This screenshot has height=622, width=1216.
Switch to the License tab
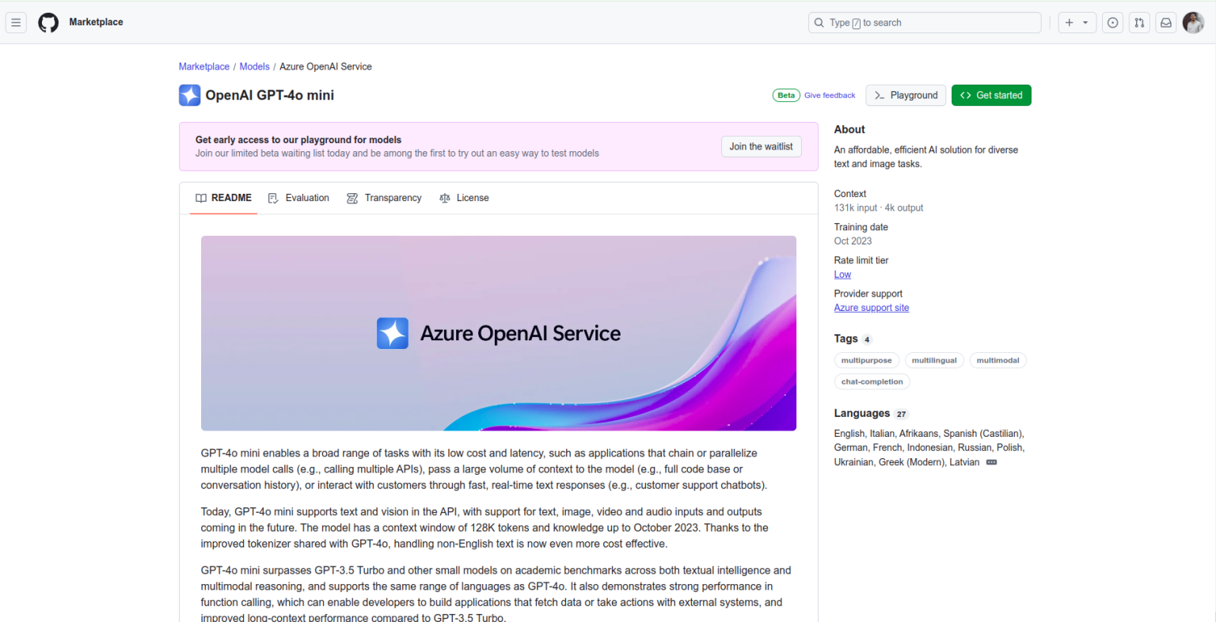pyautogui.click(x=464, y=198)
